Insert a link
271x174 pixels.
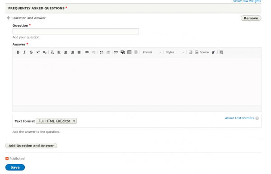pyautogui.click(x=87, y=52)
